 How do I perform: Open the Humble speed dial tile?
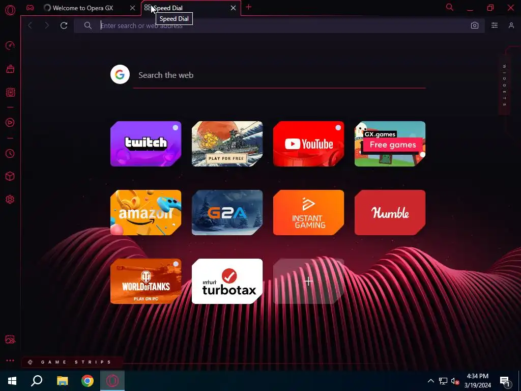pos(390,212)
